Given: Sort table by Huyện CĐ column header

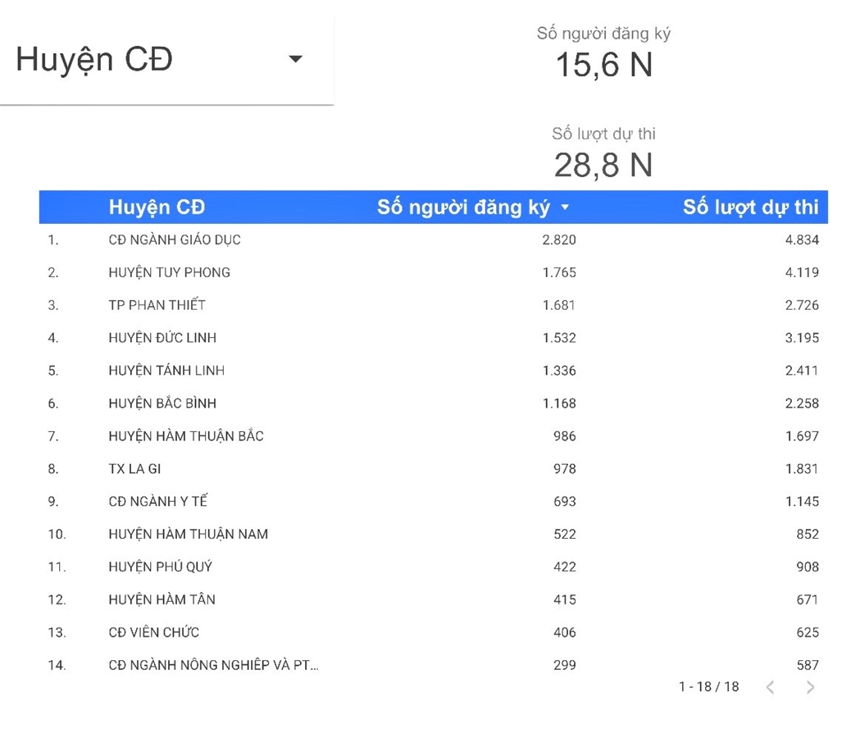Looking at the screenshot, I should point(157,207).
